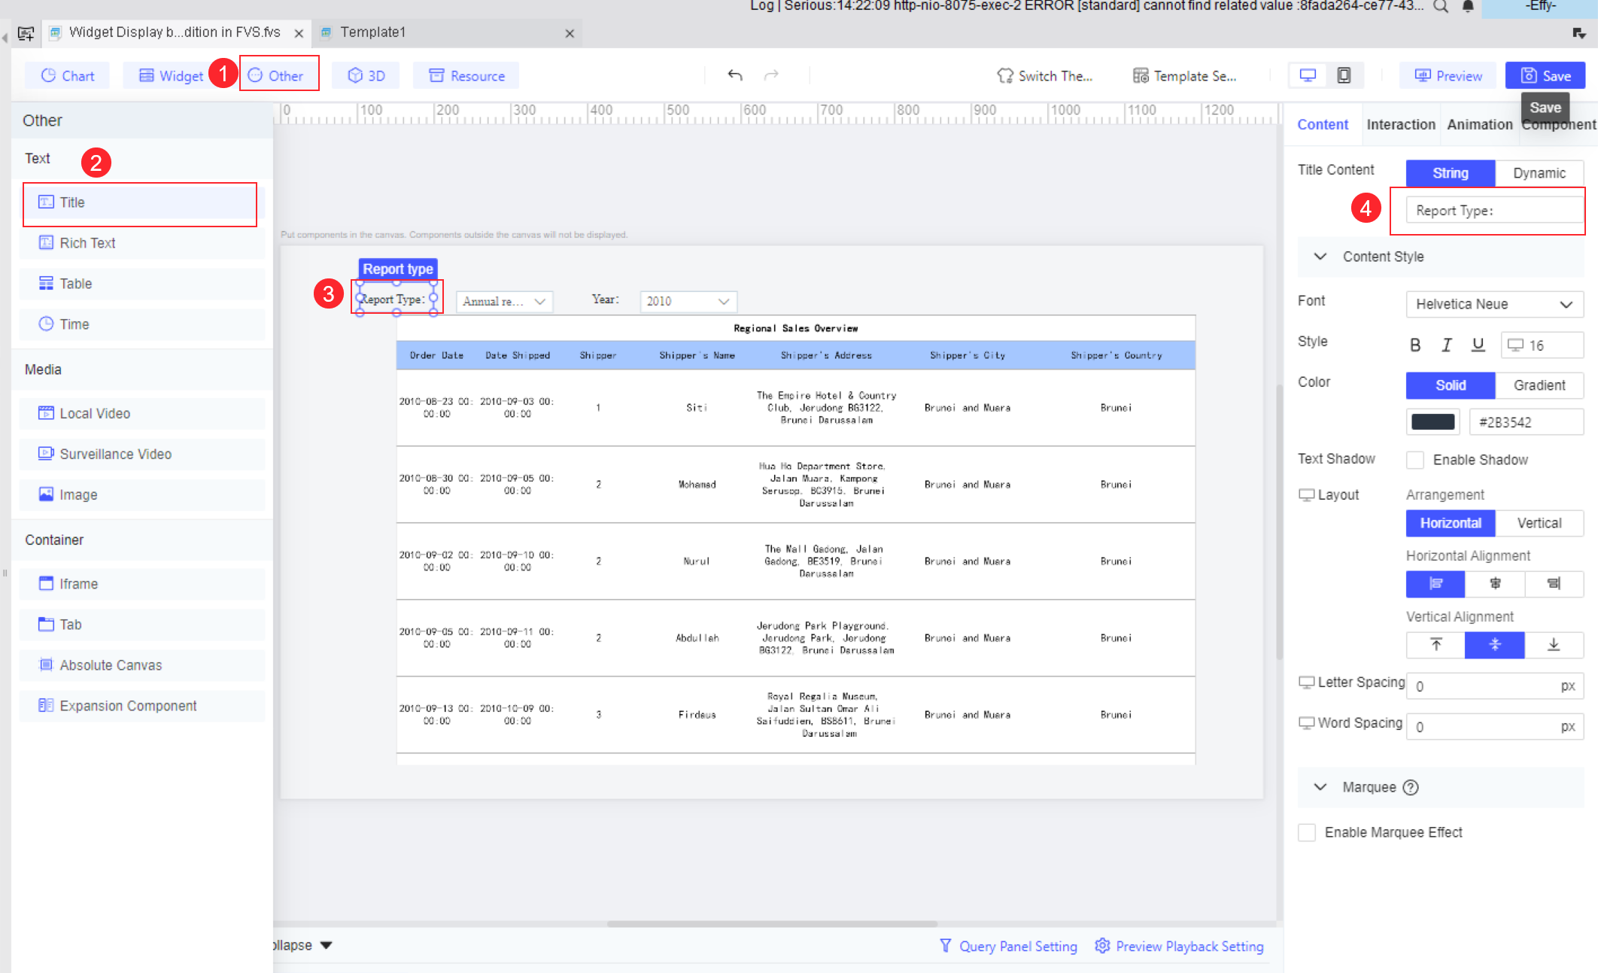Switch to the Interaction tab
The height and width of the screenshot is (973, 1598).
(x=1401, y=124)
